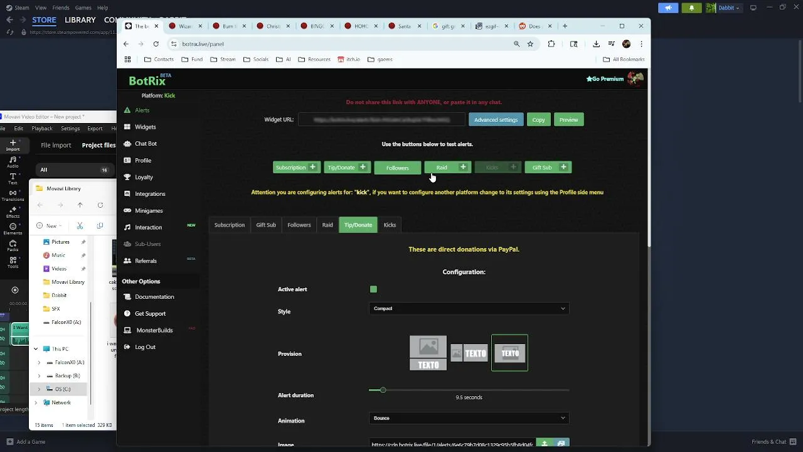803x452 pixels.
Task: Click Advanced settings button
Action: pyautogui.click(x=496, y=120)
